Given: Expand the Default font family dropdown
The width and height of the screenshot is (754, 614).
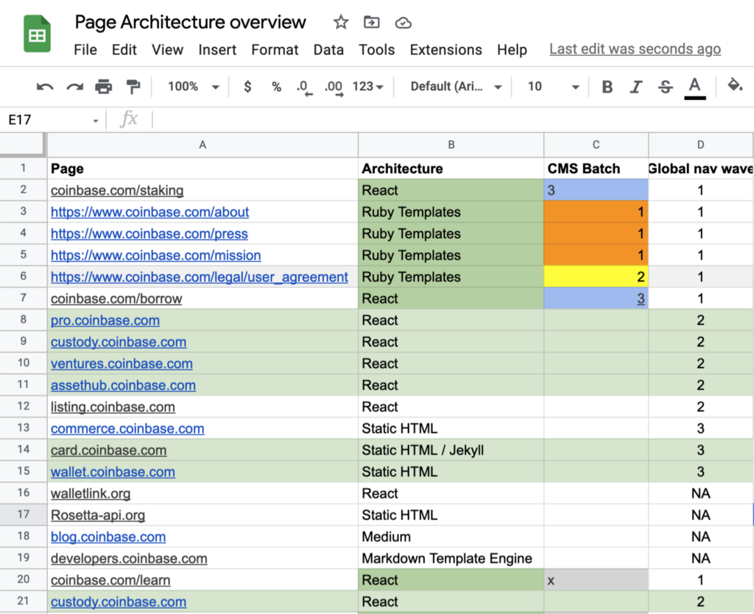Looking at the screenshot, I should coord(456,87).
